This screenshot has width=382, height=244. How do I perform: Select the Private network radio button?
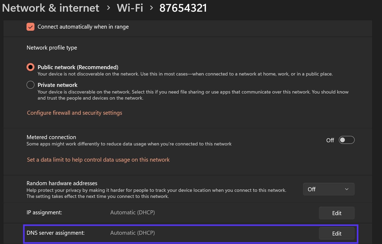30,85
